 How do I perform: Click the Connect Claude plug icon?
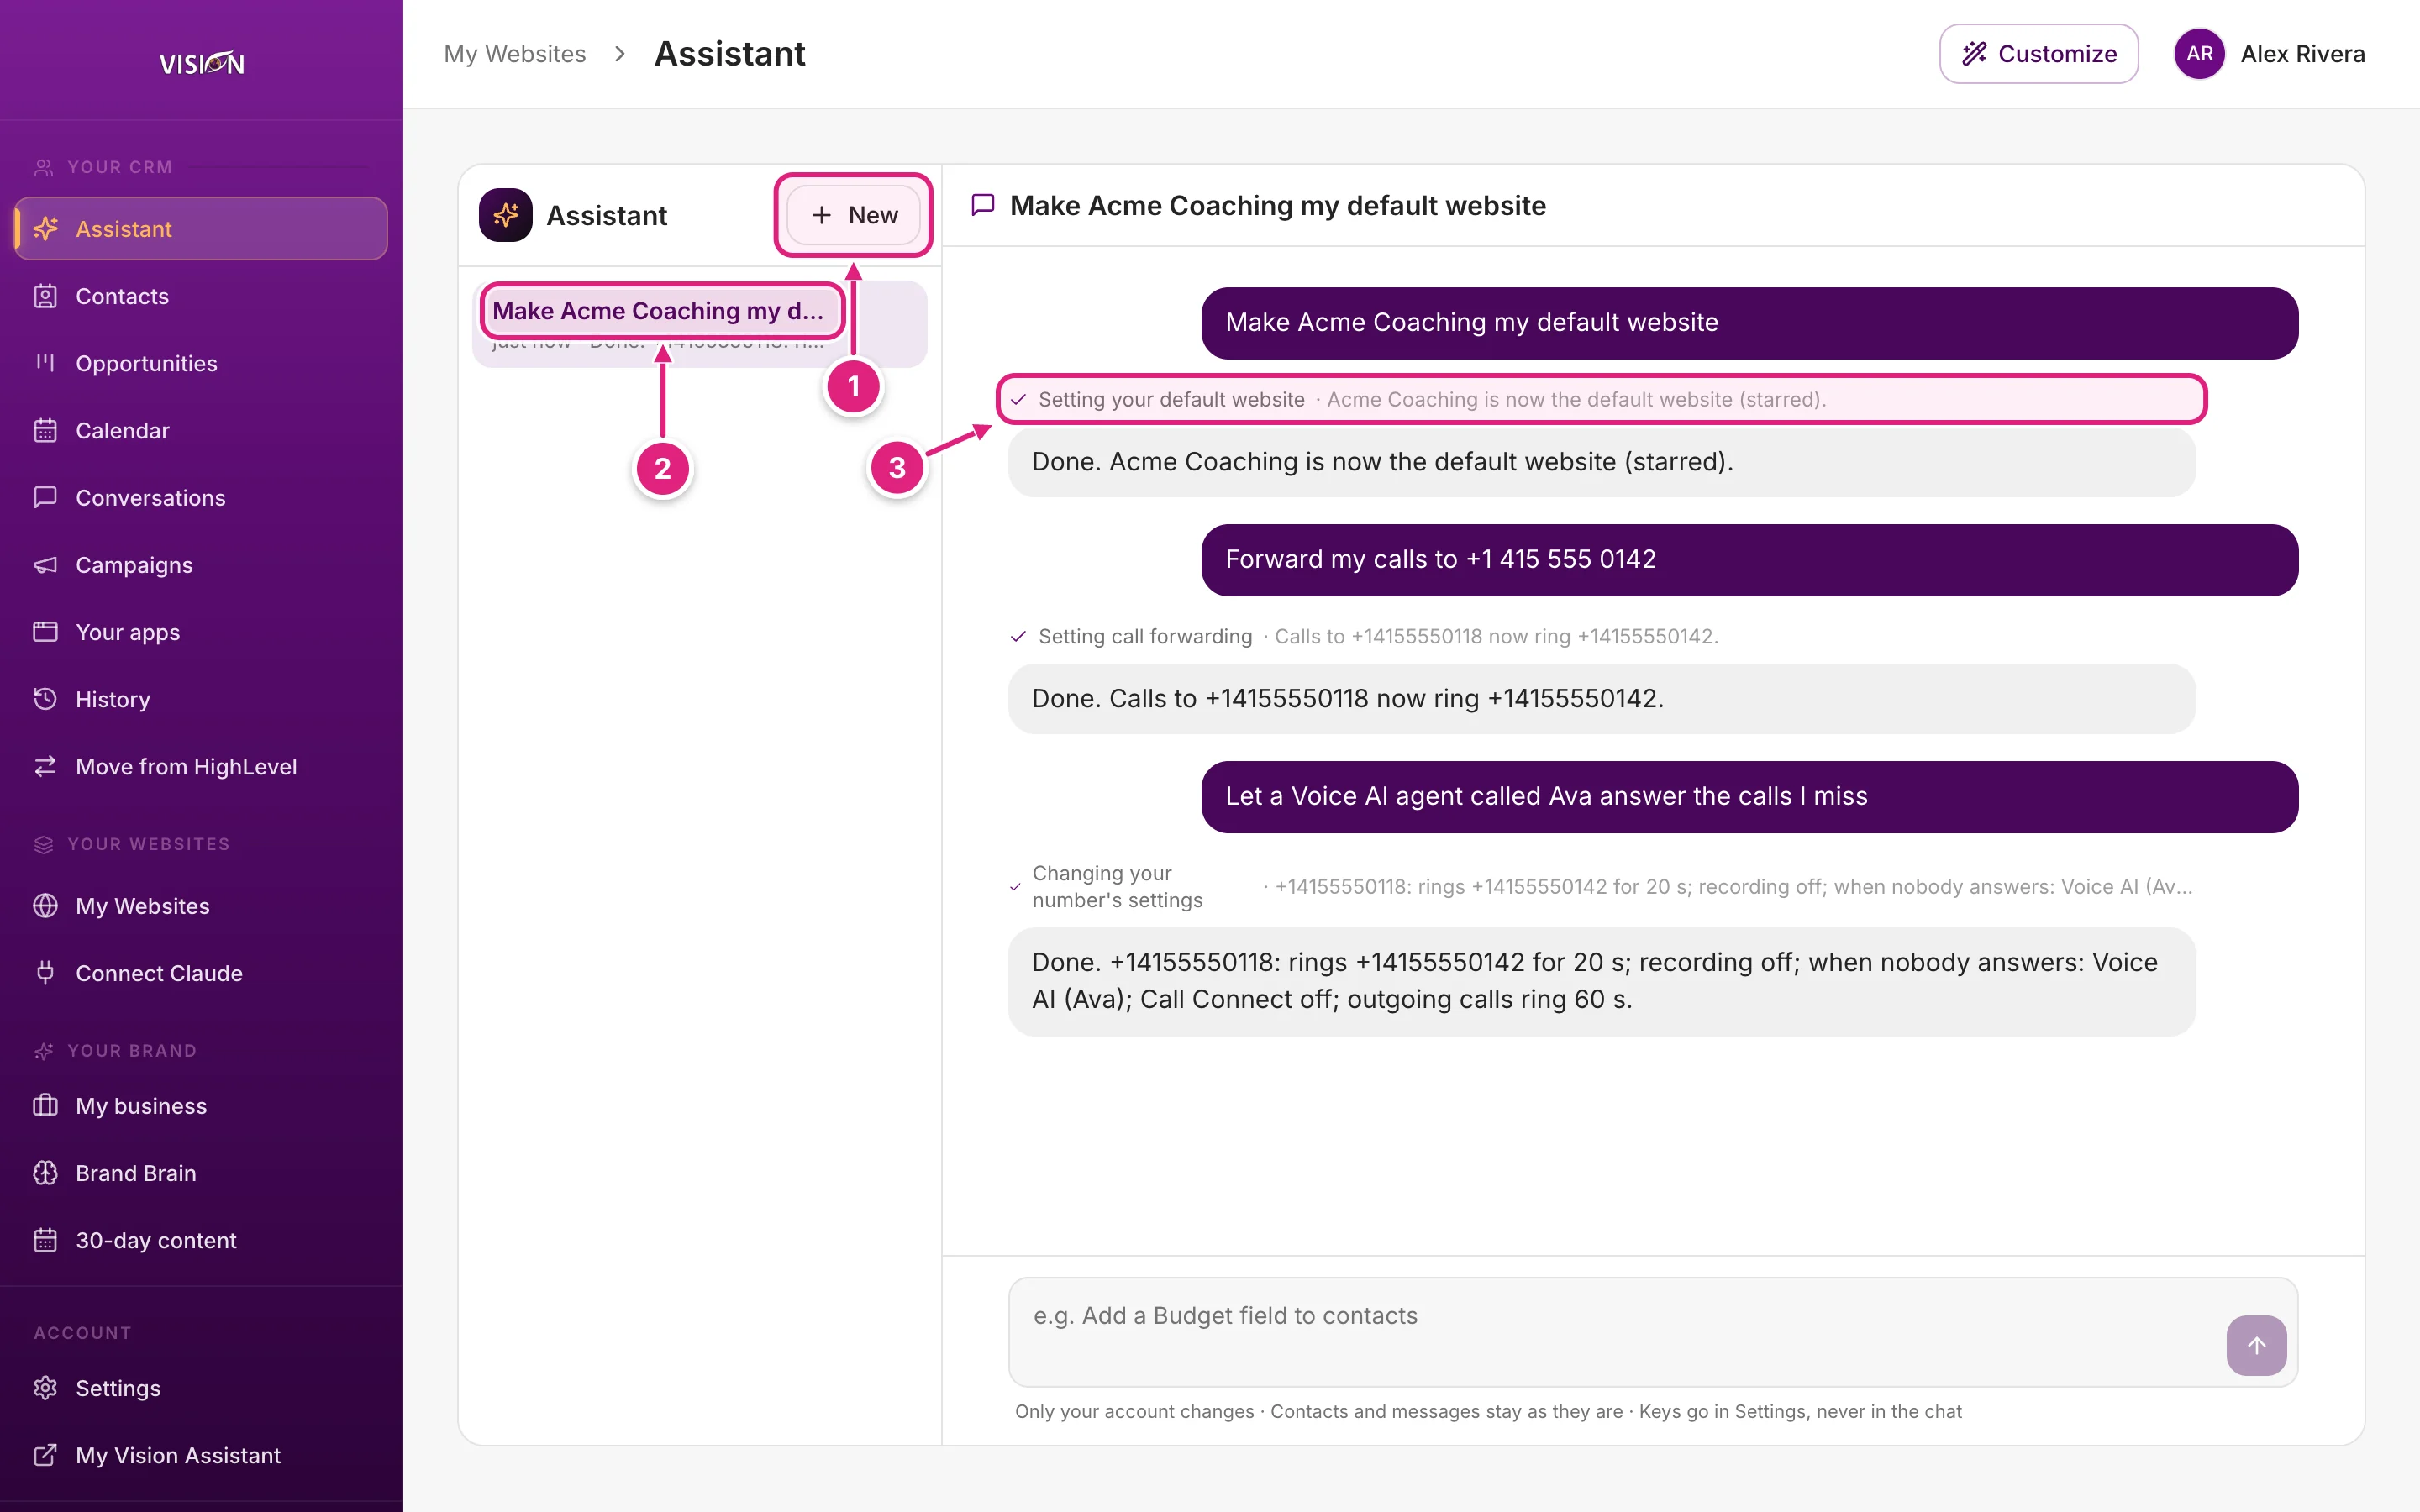(x=45, y=973)
